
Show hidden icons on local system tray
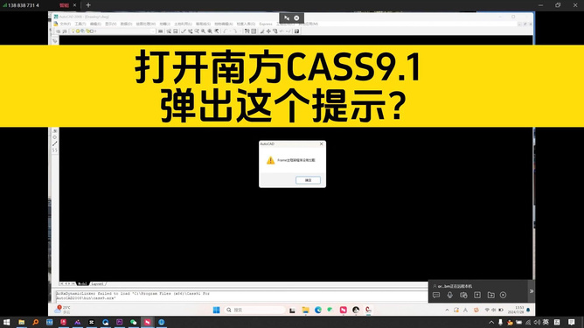[x=491, y=322]
